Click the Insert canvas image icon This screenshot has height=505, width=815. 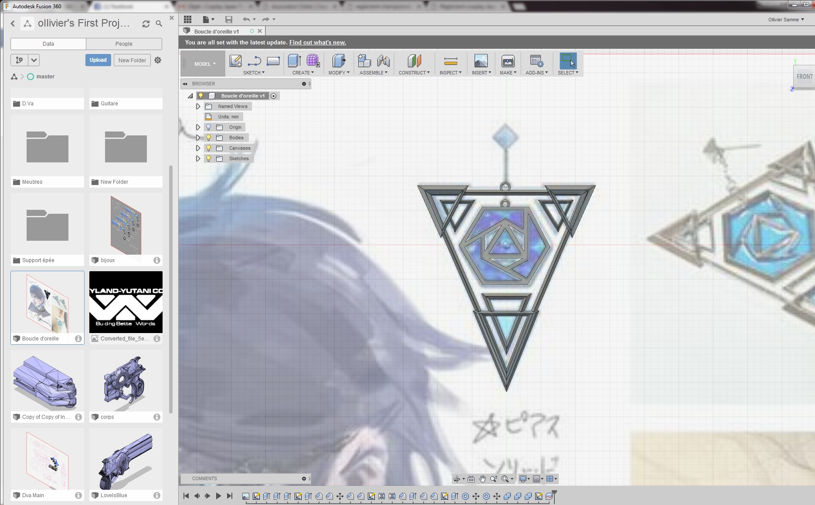[481, 61]
